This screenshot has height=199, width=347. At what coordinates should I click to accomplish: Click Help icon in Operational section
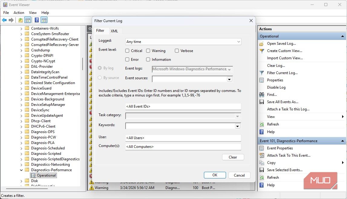262,132
